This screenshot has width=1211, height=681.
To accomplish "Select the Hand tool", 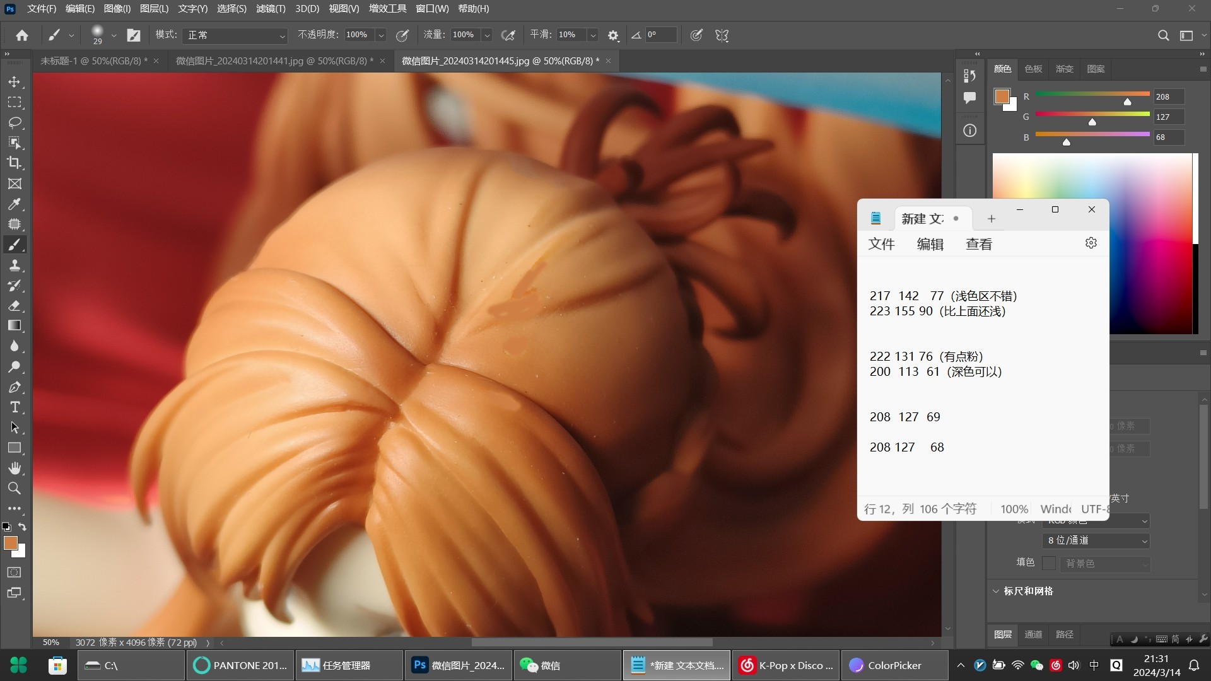I will click(15, 468).
